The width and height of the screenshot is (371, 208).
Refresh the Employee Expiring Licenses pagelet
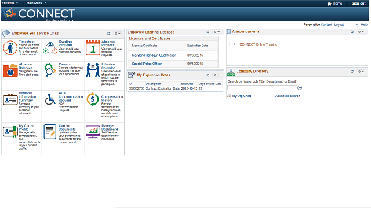point(208,32)
